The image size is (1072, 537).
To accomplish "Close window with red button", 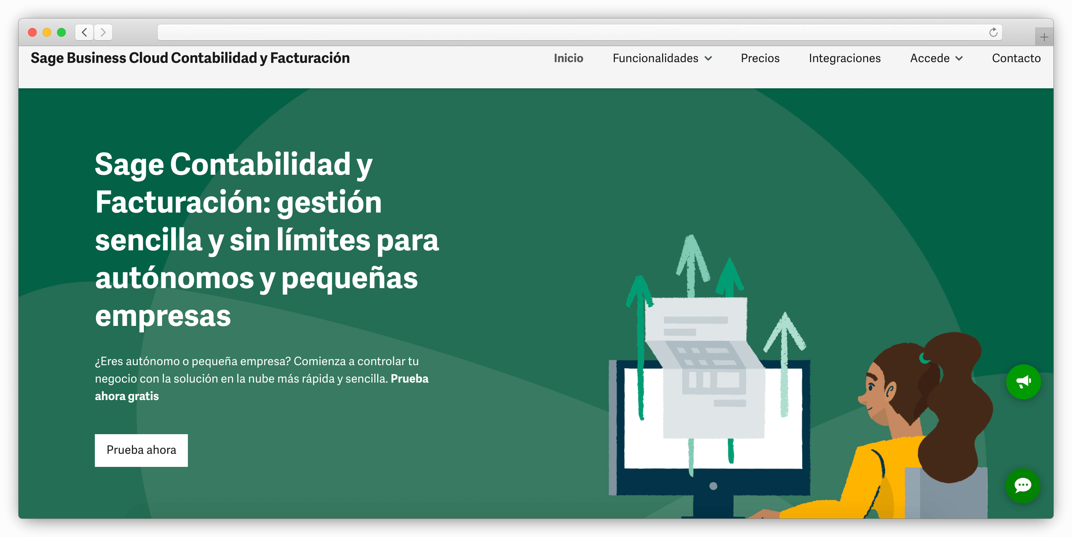I will tap(32, 32).
